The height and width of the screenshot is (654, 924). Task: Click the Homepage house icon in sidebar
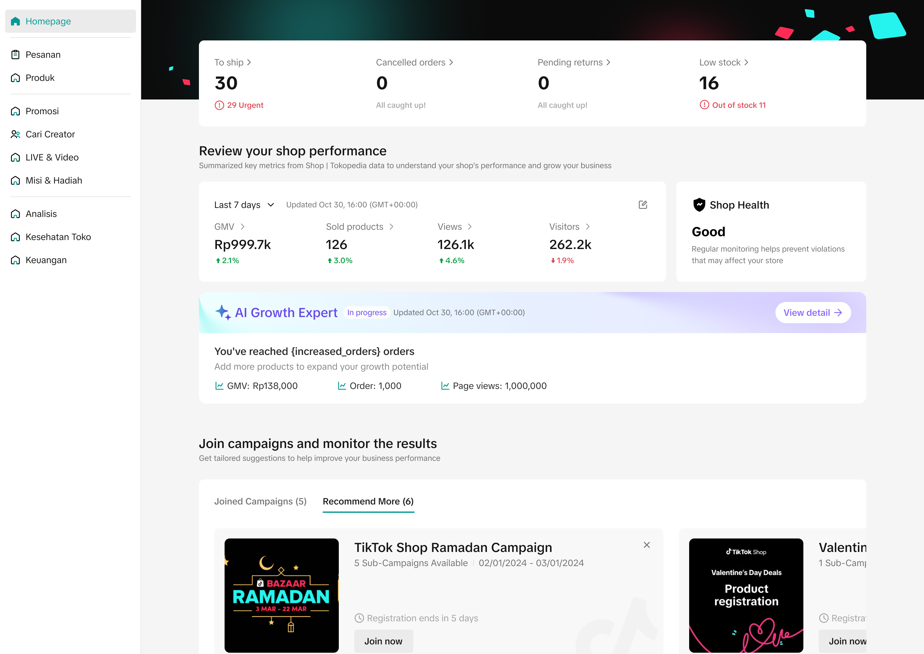click(15, 22)
